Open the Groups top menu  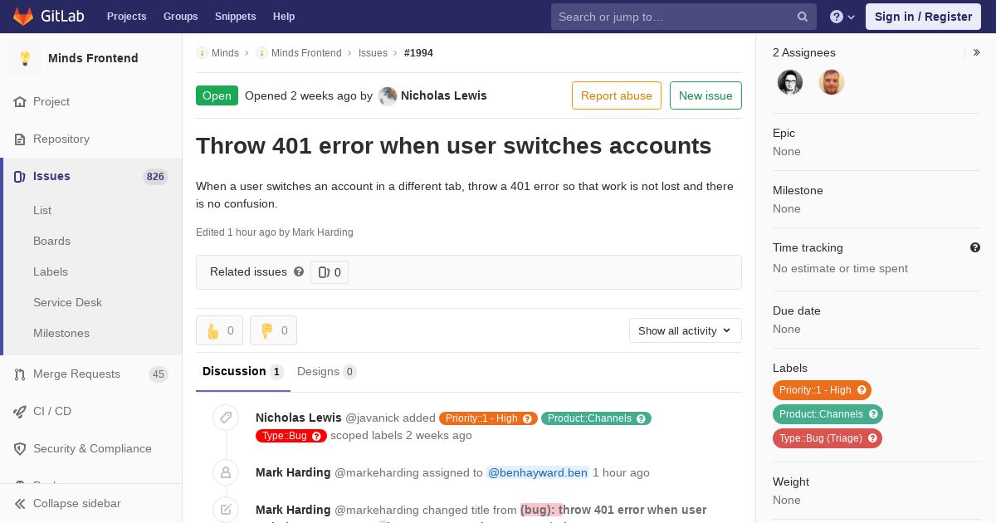(181, 17)
